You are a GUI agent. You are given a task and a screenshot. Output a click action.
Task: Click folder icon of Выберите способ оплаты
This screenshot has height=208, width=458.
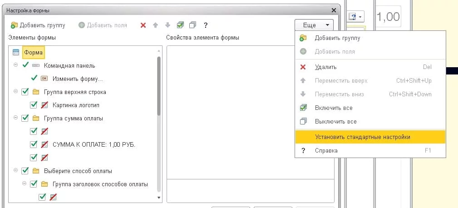pos(36,171)
